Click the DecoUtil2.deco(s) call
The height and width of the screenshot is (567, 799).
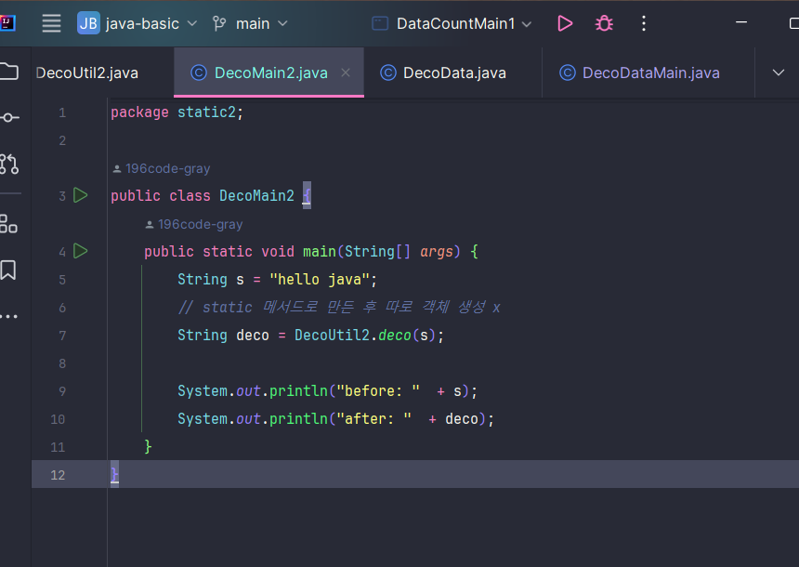point(365,335)
